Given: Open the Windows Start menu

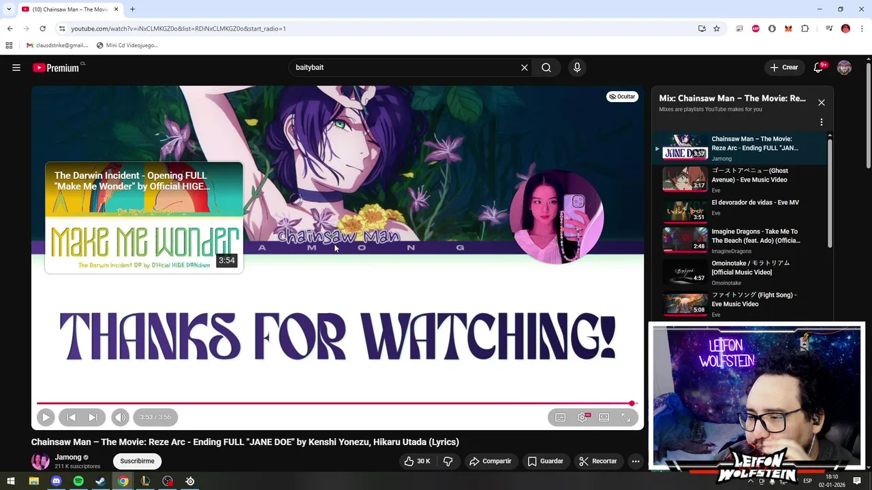Looking at the screenshot, I should [x=11, y=481].
